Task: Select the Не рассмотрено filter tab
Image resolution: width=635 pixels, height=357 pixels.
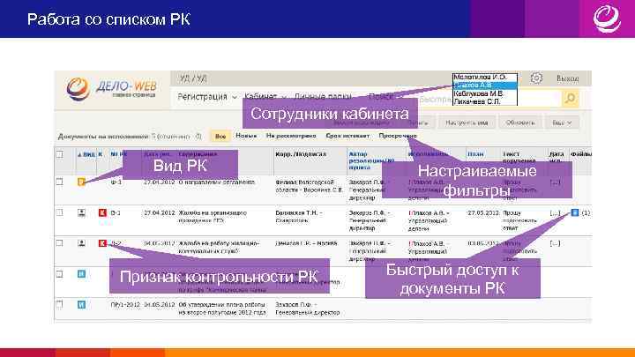Action: pyautogui.click(x=291, y=136)
